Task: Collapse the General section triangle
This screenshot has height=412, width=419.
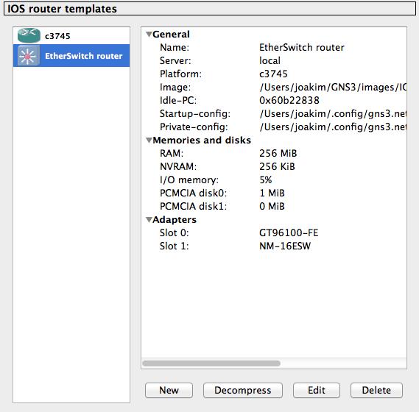Action: (149, 34)
